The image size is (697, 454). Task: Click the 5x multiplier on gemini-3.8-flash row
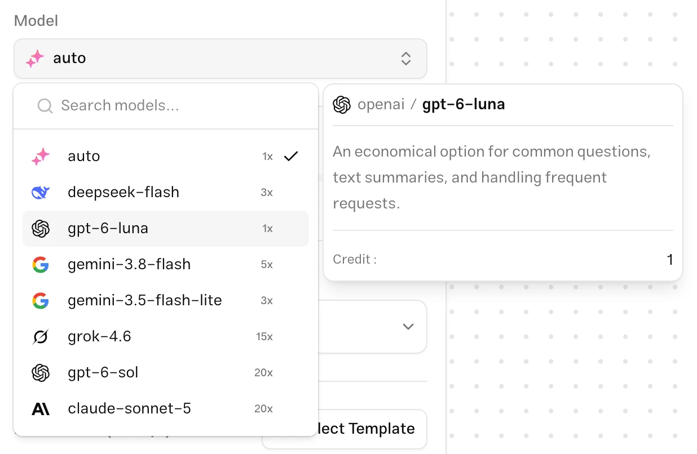(x=267, y=265)
